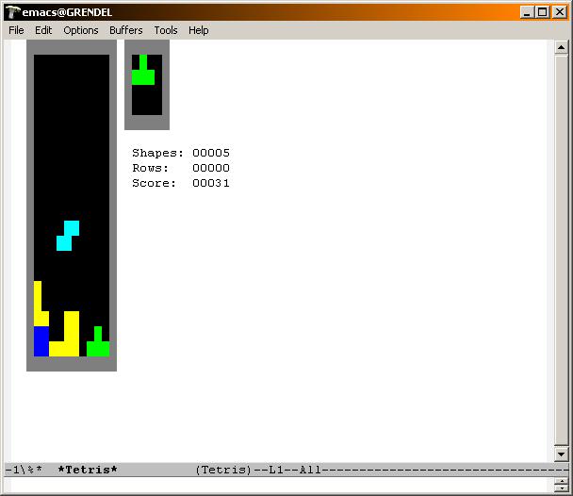Click the blue block in the bottom-left stack
Screen dimensions: 573x496
click(x=41, y=340)
